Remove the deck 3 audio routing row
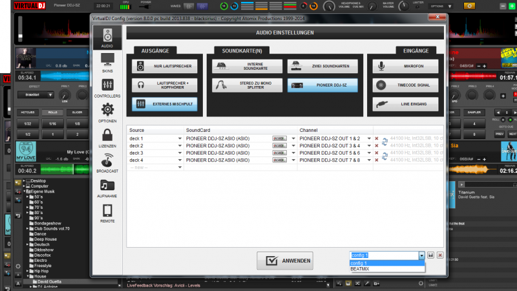Image resolution: width=517 pixels, height=291 pixels. click(x=377, y=153)
